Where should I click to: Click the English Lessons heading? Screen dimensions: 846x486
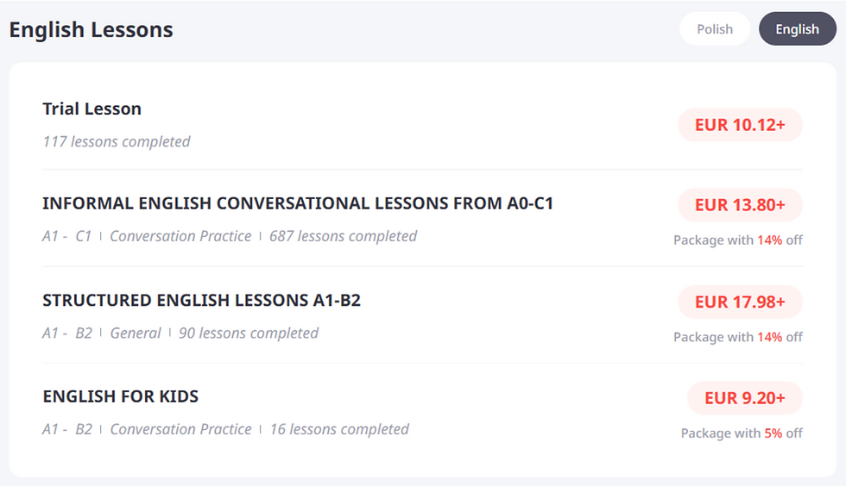point(92,29)
